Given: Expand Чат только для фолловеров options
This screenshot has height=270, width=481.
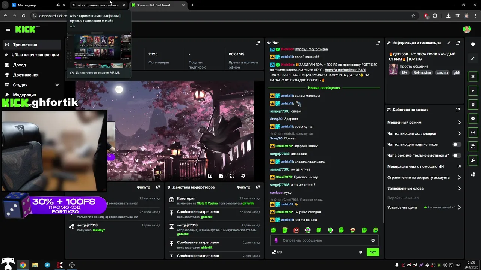Looking at the screenshot, I should coord(459,133).
